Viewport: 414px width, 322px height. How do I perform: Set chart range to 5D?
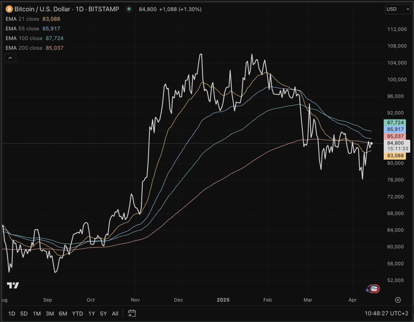point(24,313)
